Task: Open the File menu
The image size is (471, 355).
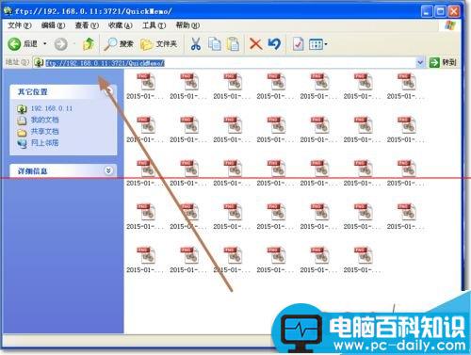Action: point(20,25)
